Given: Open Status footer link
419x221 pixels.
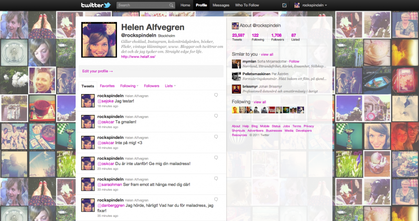Looking at the screenshot, I should [276, 126].
